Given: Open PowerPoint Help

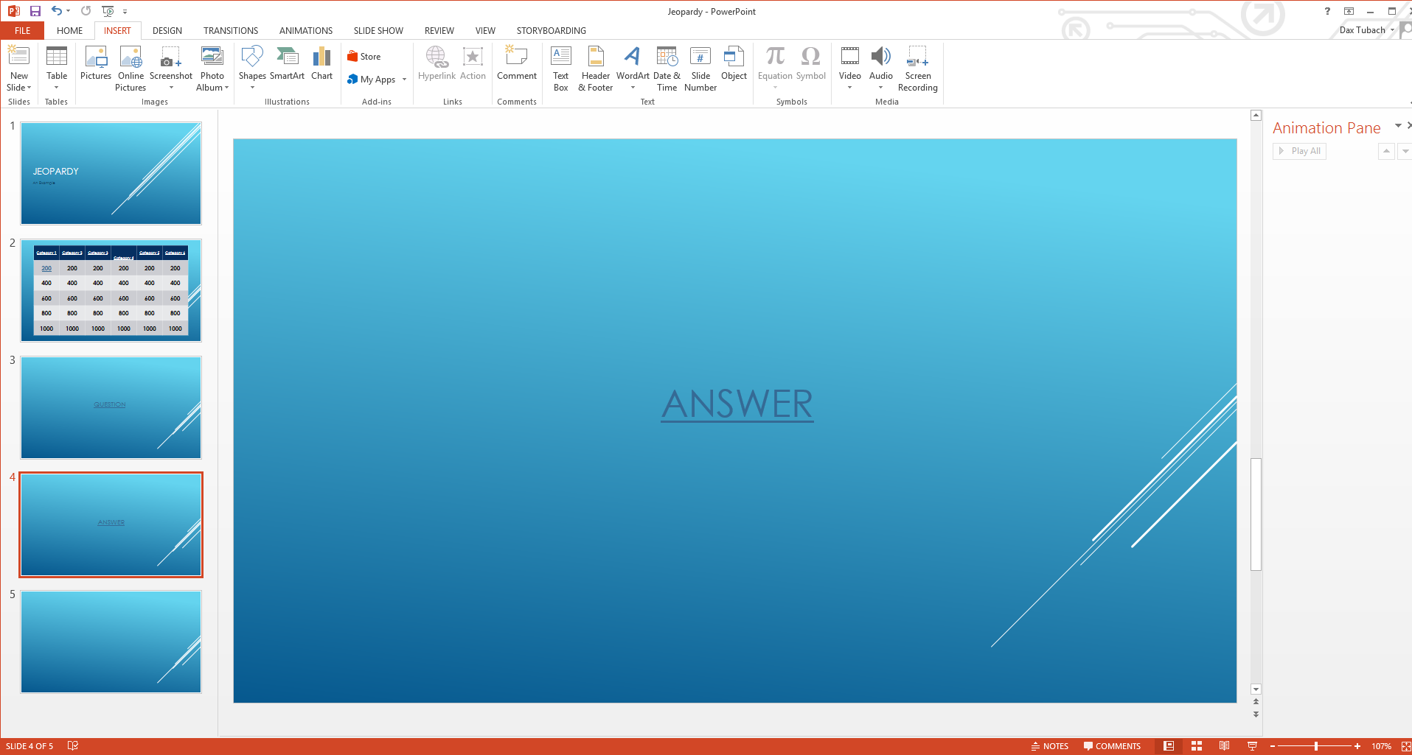Looking at the screenshot, I should (1327, 11).
